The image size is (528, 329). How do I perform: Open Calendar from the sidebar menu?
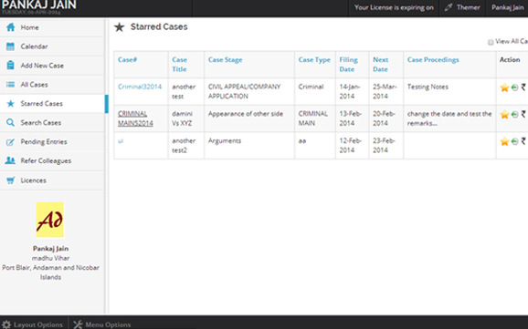[52, 46]
